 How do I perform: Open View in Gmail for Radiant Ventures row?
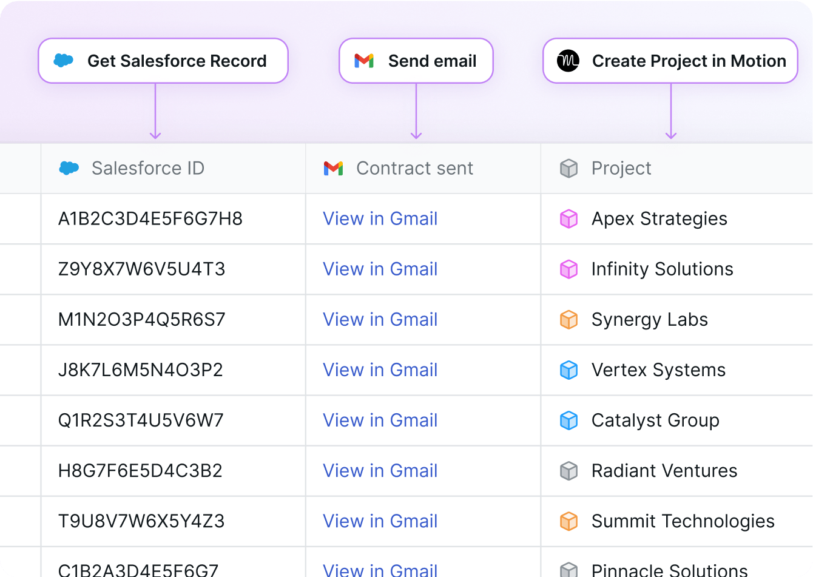tap(380, 470)
